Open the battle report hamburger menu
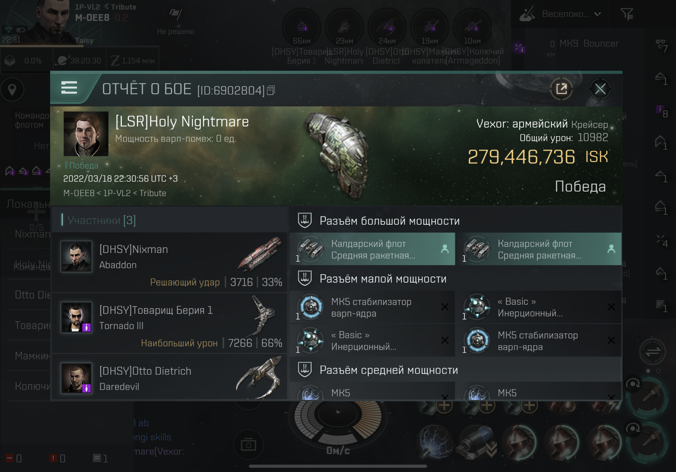676x472 pixels. pos(69,88)
